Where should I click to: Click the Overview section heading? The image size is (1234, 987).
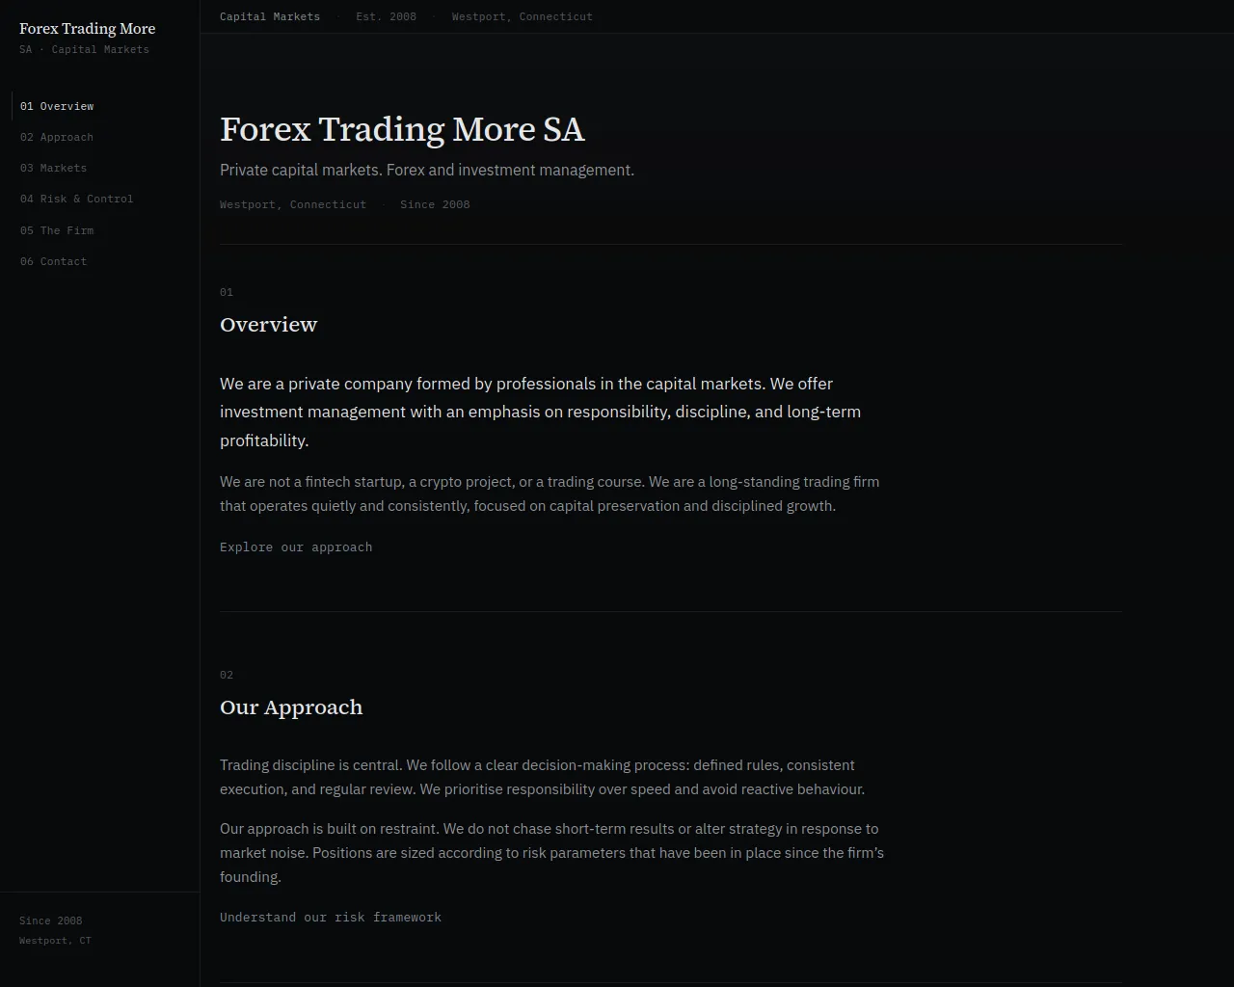tap(268, 325)
